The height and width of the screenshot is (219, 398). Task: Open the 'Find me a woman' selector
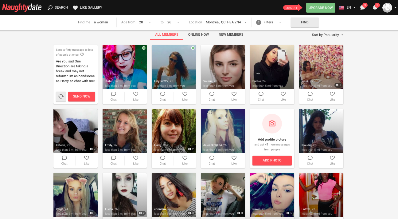point(101,22)
